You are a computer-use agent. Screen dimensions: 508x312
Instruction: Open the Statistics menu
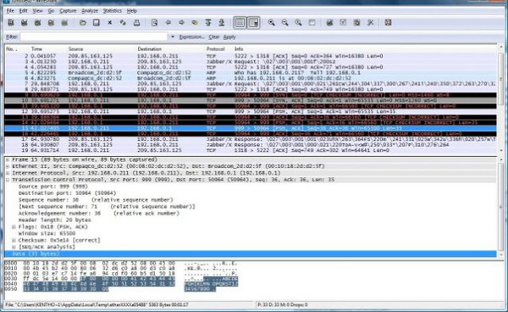click(x=112, y=11)
